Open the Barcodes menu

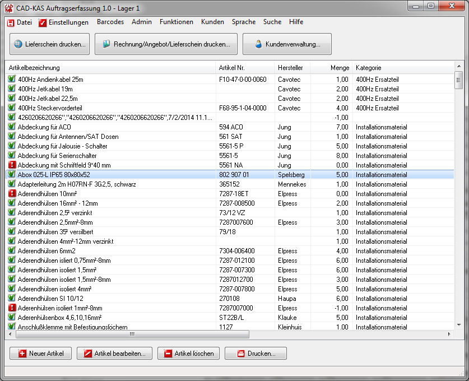pos(110,22)
